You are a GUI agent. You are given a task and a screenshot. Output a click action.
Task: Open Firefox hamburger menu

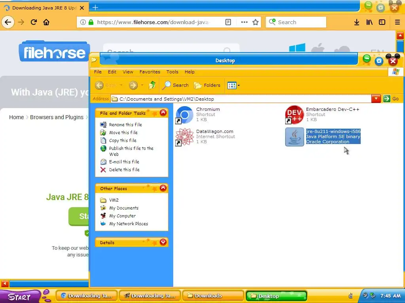click(397, 22)
